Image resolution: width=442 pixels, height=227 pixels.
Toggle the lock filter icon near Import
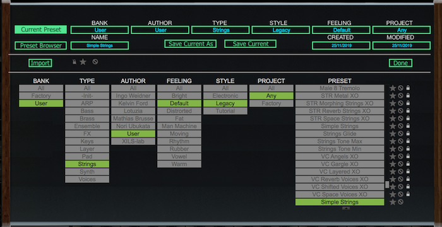[74, 62]
